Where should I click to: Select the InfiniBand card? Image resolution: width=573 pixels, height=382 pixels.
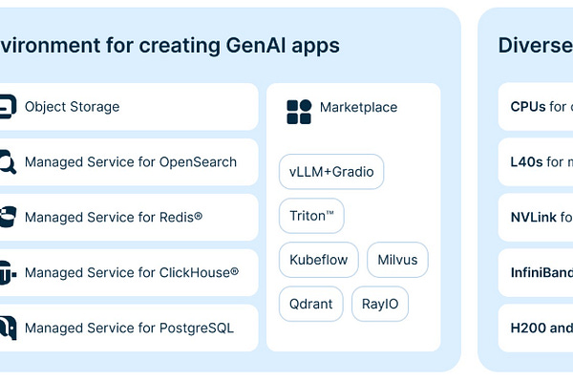[536, 272]
